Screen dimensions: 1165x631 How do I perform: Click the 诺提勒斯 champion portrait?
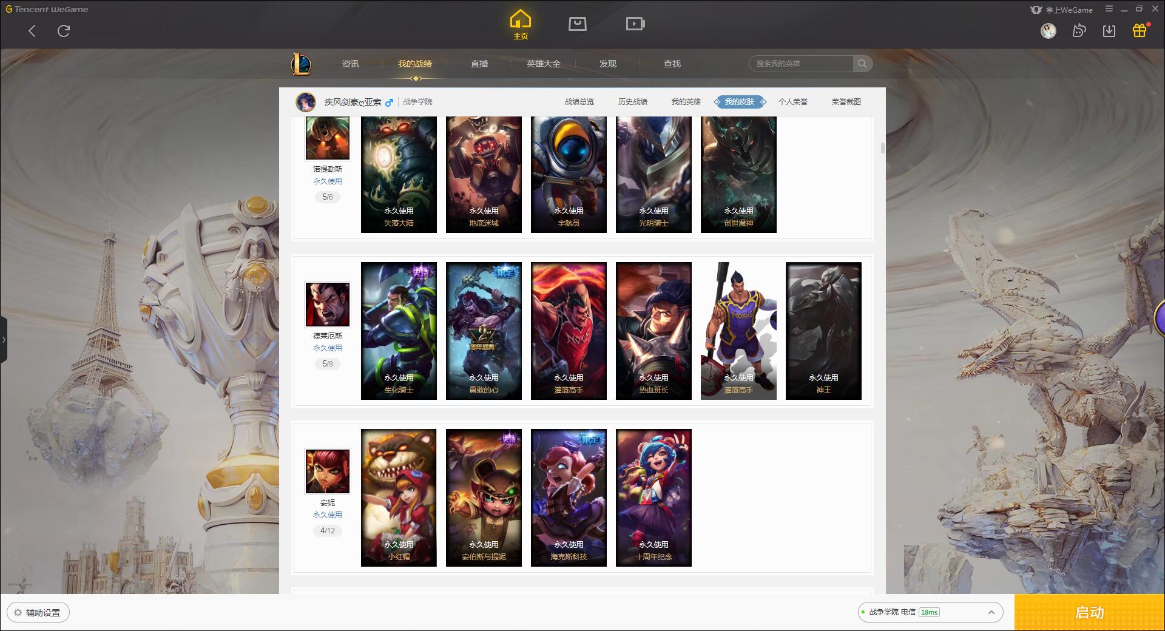328,138
